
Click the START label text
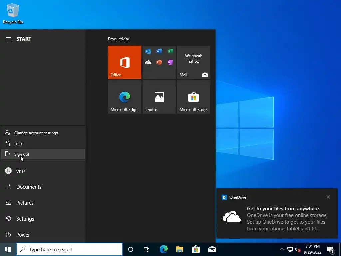point(24,39)
